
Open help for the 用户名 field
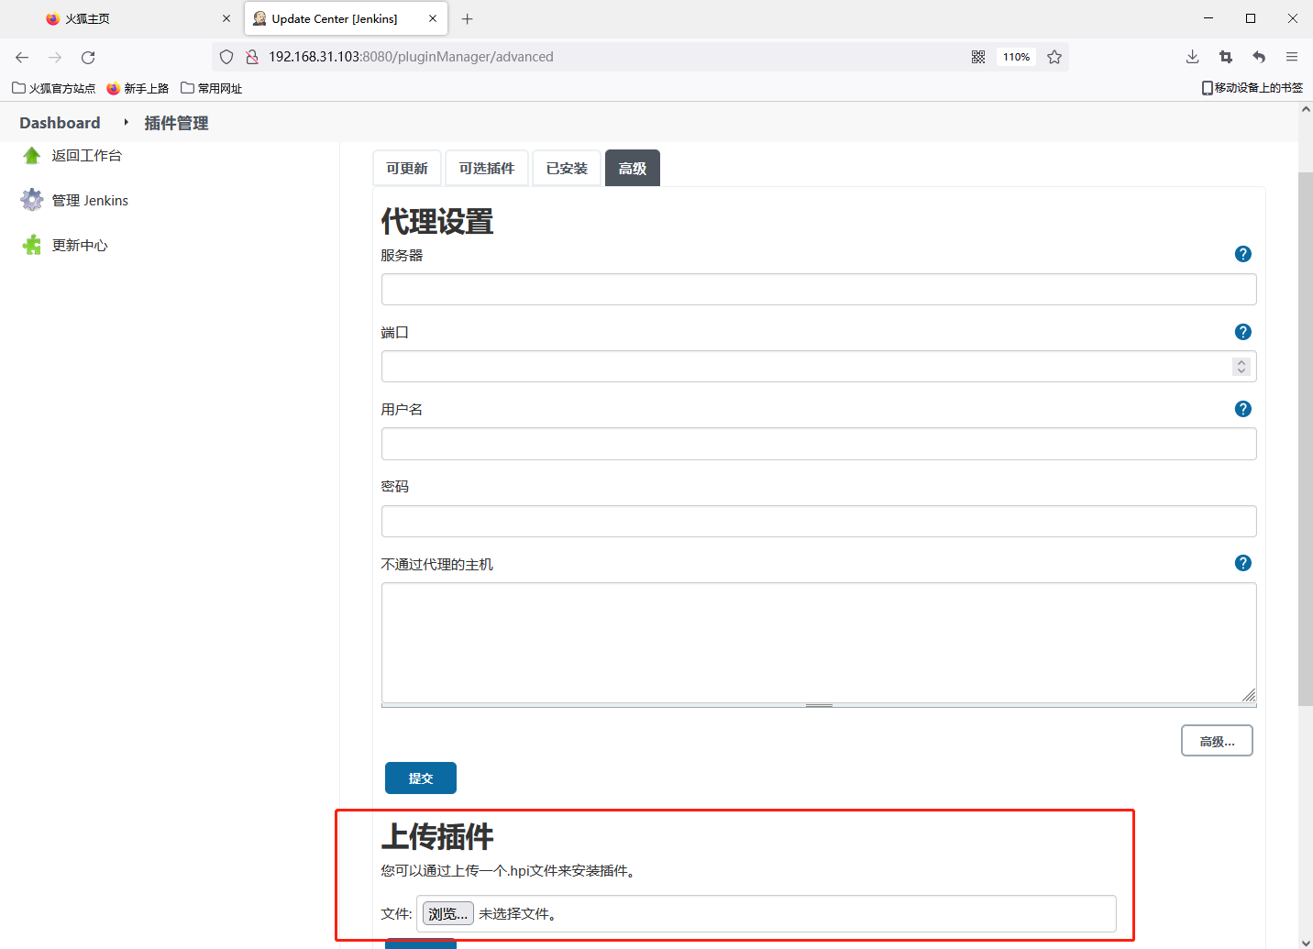pos(1242,409)
